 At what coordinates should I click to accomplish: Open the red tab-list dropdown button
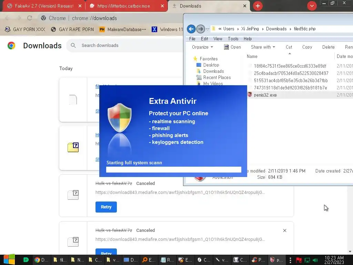click(312, 6)
